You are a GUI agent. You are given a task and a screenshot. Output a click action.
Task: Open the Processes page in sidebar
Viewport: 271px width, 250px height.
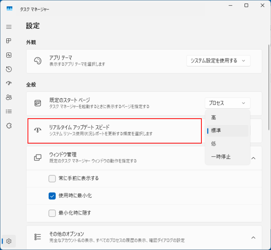(x=9, y=41)
